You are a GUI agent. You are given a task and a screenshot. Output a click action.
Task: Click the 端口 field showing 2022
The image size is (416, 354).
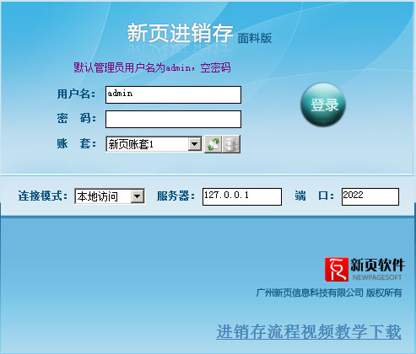tap(370, 196)
